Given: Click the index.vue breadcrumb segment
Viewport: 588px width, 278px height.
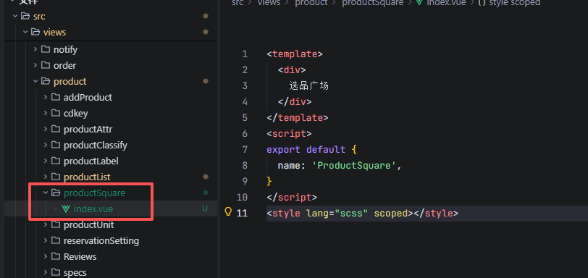Looking at the screenshot, I should (446, 3).
